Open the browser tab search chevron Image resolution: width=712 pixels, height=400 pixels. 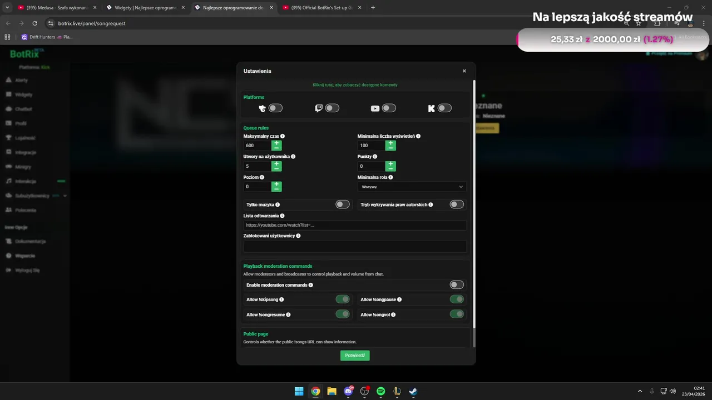tap(8, 8)
